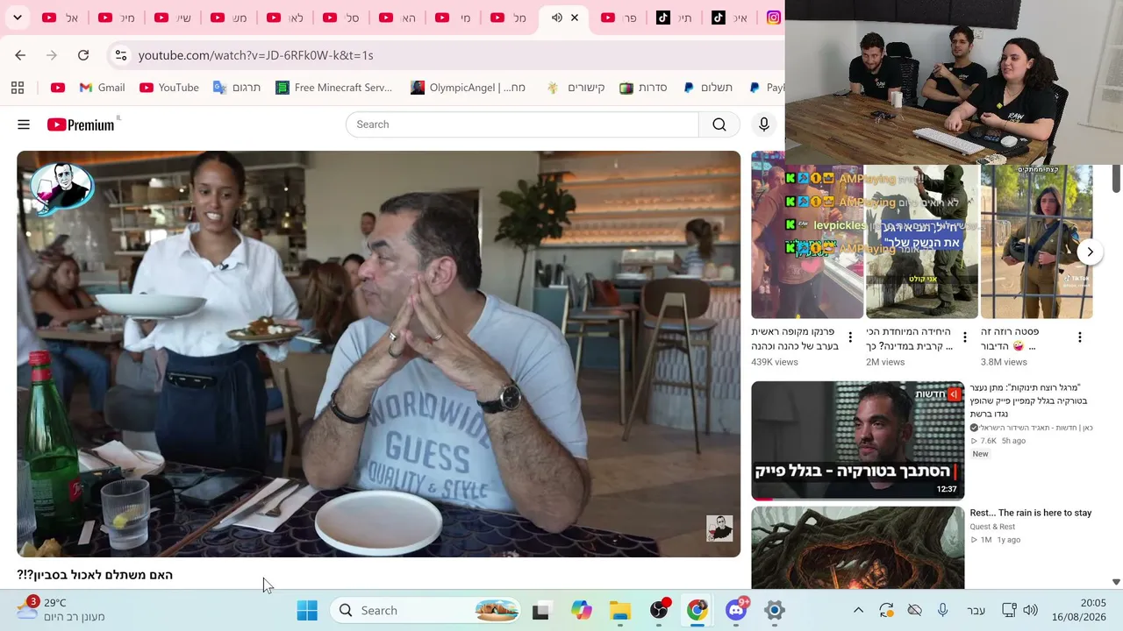This screenshot has width=1123, height=631.
Task: Focus the YouTube Search input box
Action: pyautogui.click(x=522, y=124)
